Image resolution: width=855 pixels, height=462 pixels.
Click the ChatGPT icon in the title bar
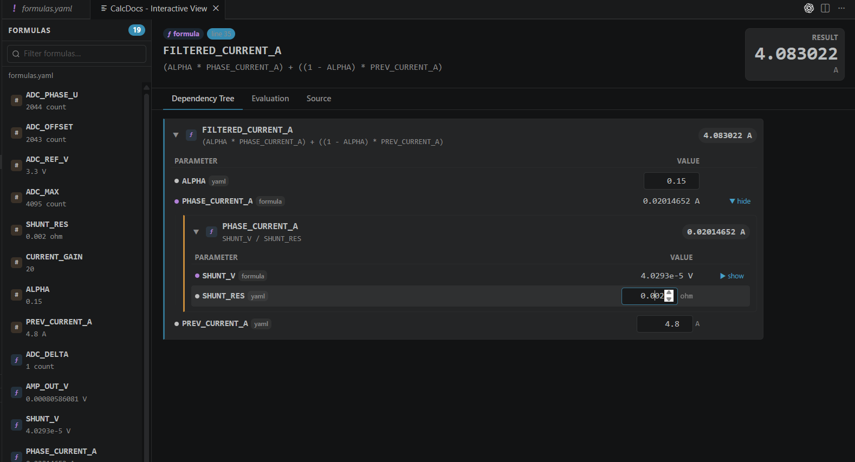tap(808, 8)
